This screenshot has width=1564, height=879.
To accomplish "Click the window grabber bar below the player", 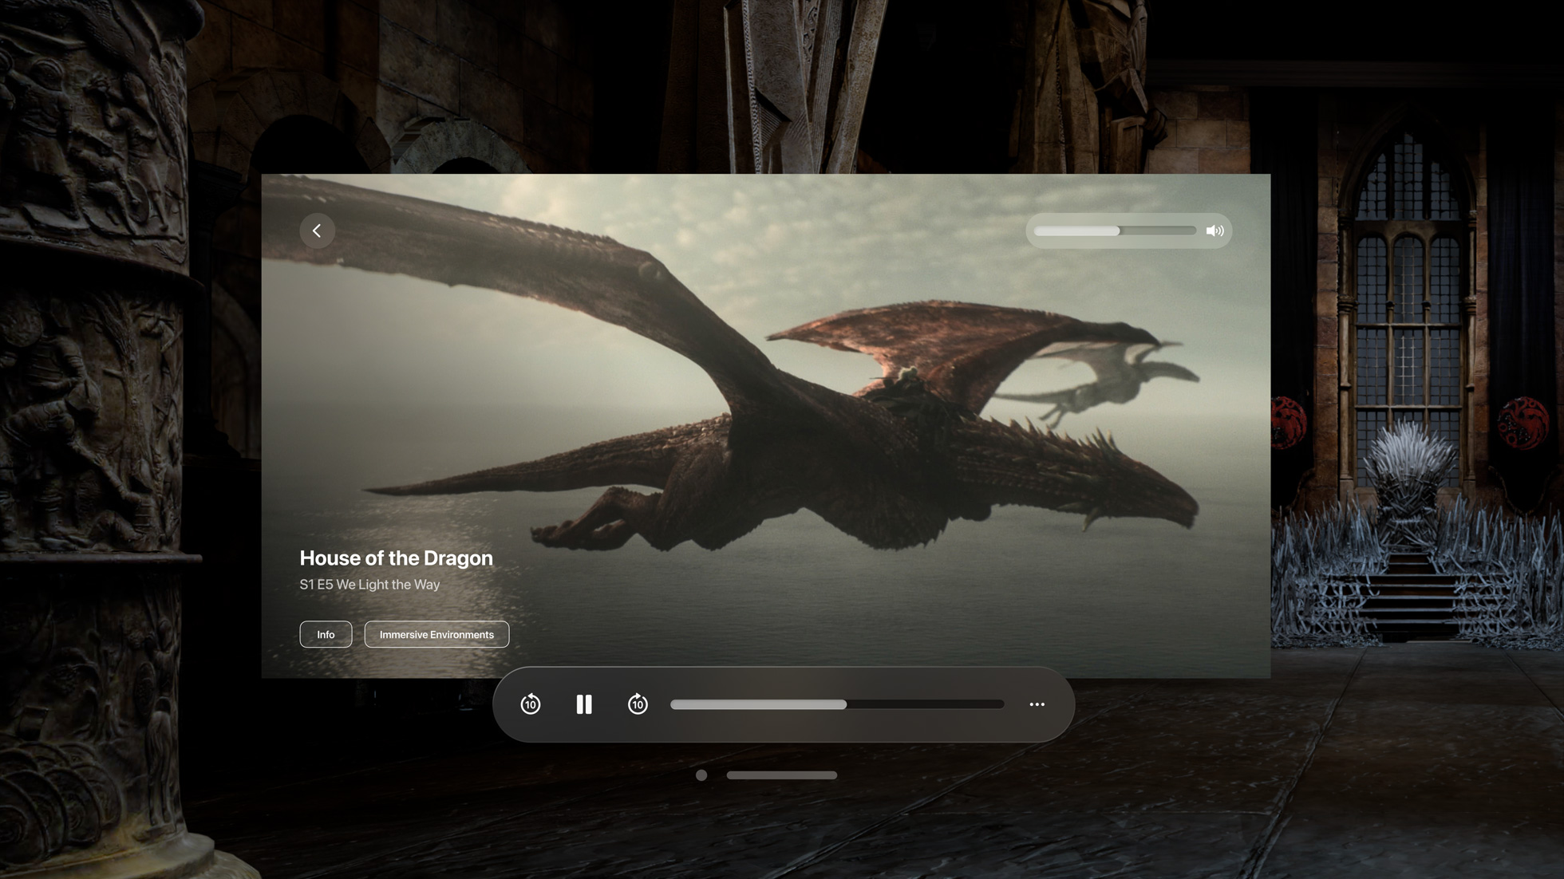I will [781, 775].
